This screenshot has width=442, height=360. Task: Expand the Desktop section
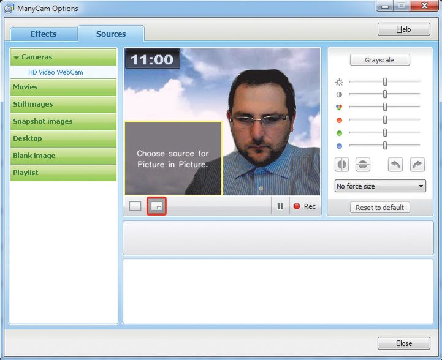click(63, 138)
